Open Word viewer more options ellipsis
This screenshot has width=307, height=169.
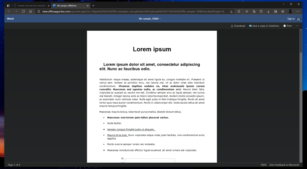pos(297,26)
